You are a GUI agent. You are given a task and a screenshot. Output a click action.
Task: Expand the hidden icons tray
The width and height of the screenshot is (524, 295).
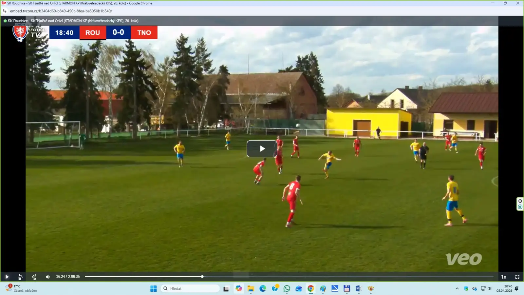[457, 288]
